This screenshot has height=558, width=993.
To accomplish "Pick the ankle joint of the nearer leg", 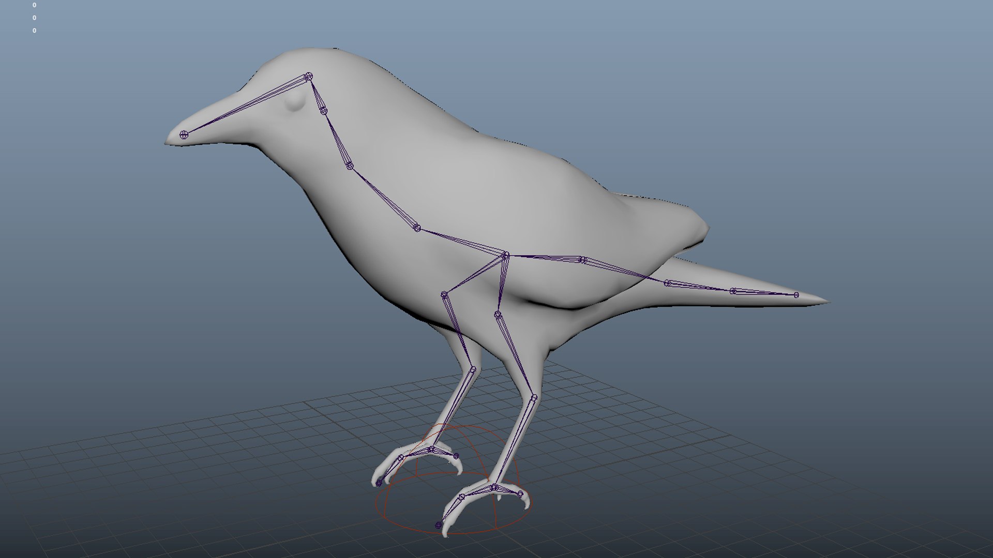I will coord(534,398).
